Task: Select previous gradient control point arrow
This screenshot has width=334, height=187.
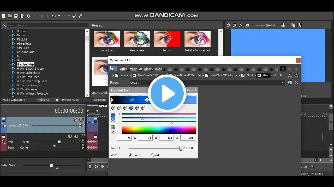Action: pos(125,108)
